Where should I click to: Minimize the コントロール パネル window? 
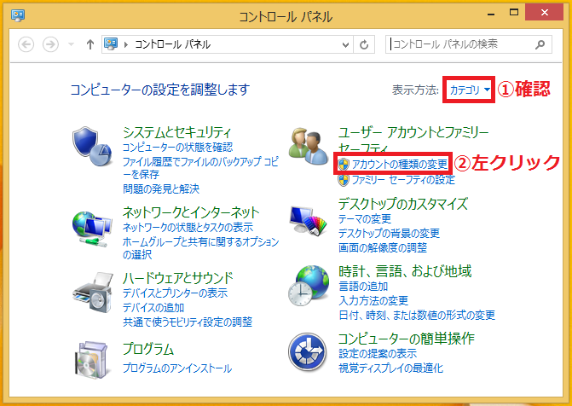tap(491, 13)
